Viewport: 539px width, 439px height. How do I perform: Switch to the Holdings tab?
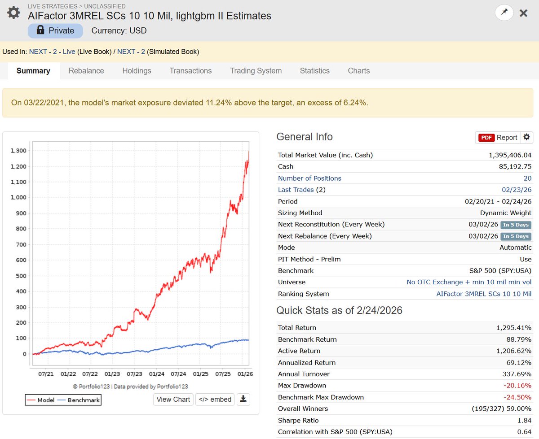[x=137, y=71]
